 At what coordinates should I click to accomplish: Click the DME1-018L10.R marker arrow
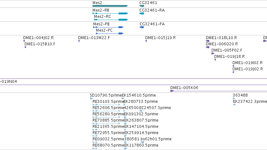[208, 41]
